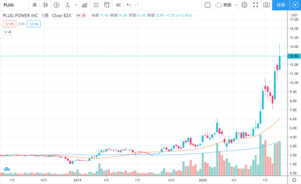Expand the layout dropdown chevron
Screen dimensions: 301x184
click(236, 5)
